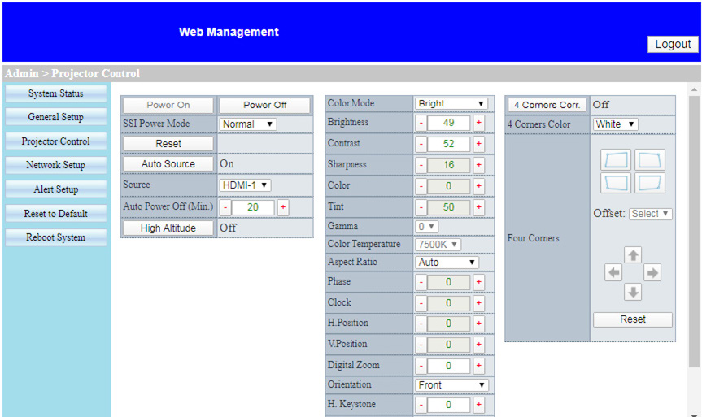Toggle 4 Corners Correction

click(x=547, y=105)
